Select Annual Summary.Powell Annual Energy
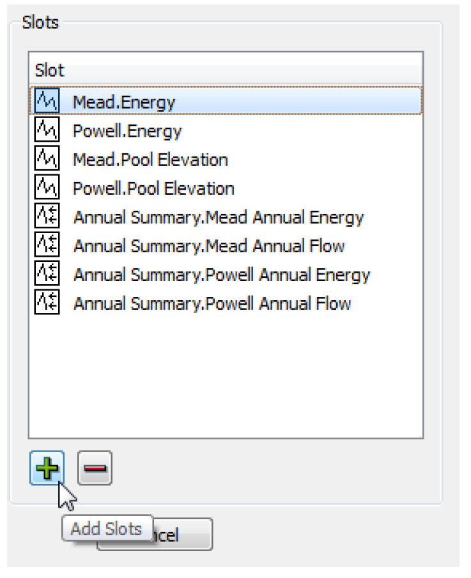The width and height of the screenshot is (471, 578). tap(222, 275)
